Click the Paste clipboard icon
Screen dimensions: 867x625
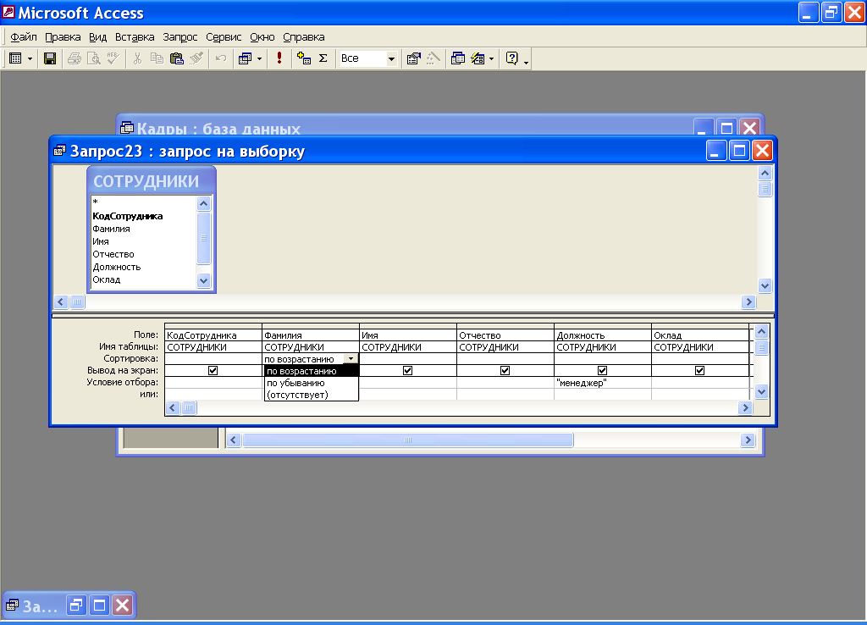pyautogui.click(x=177, y=58)
